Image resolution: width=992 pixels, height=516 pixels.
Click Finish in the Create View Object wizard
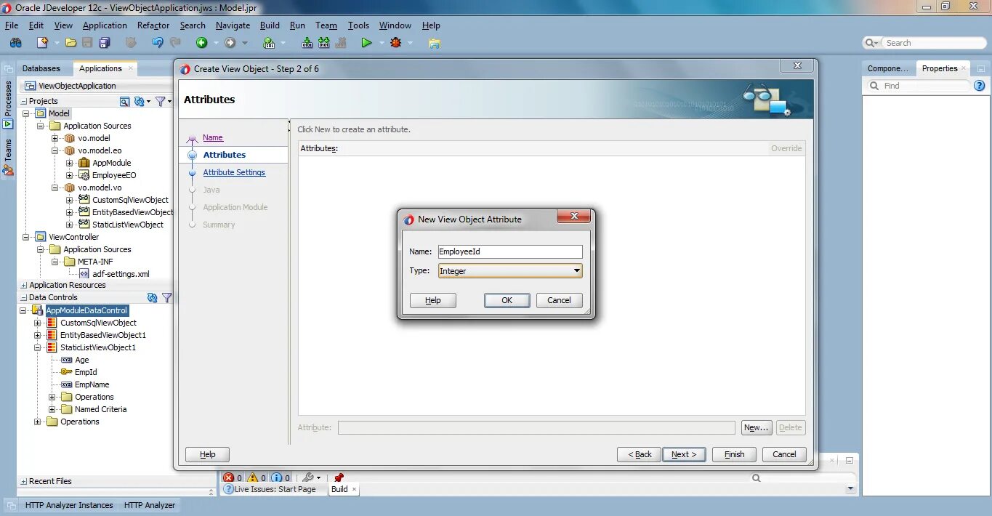click(x=734, y=454)
